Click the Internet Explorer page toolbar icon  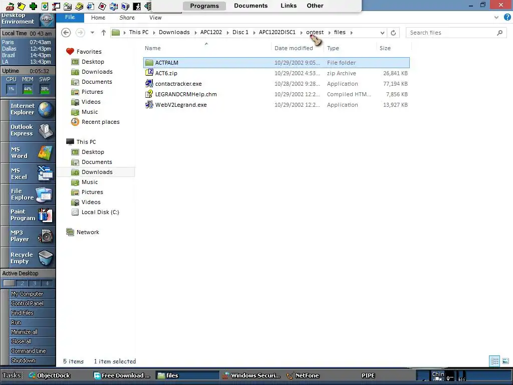[90, 6]
